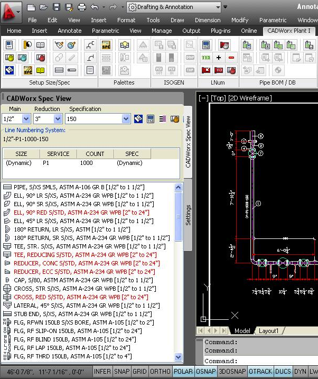Toggle SNAP mode in status bar

pos(121,371)
